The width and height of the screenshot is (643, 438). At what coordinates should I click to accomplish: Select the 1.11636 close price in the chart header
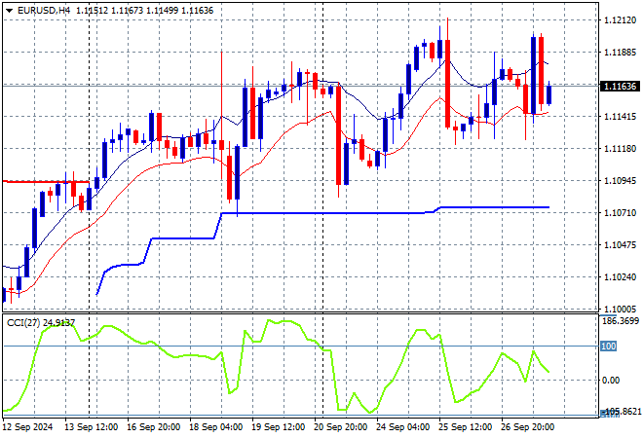[x=197, y=11]
